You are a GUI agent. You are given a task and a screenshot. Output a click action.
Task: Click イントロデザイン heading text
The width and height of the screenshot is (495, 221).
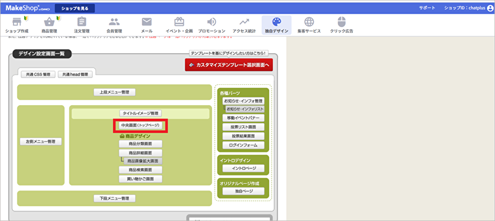[x=235, y=160]
